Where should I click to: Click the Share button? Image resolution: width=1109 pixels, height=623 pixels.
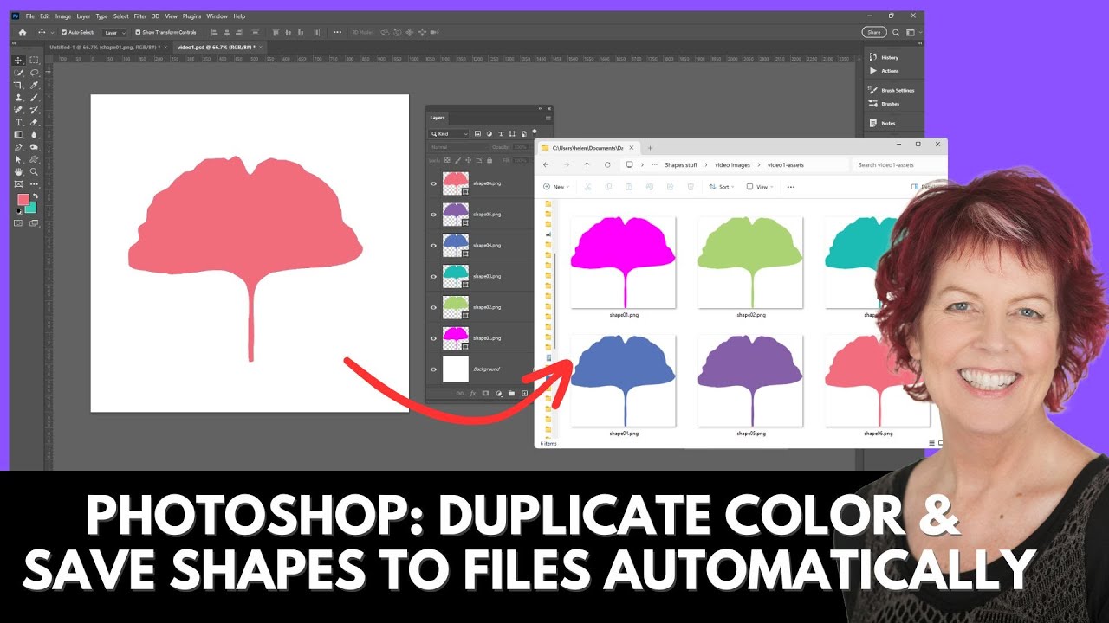point(873,32)
